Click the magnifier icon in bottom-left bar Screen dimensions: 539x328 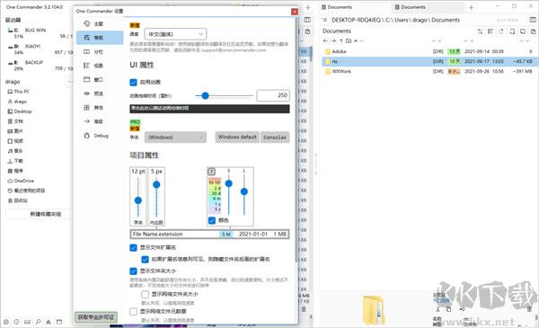coord(38,322)
